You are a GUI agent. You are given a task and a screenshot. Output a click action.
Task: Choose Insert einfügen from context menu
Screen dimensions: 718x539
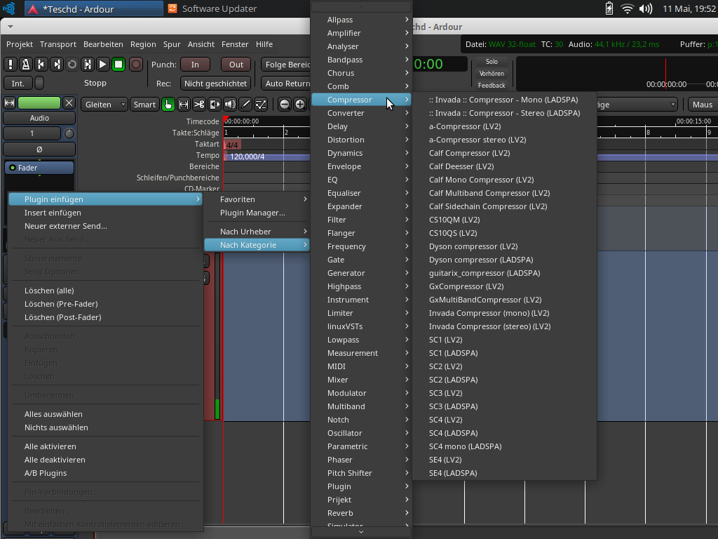tap(106, 213)
